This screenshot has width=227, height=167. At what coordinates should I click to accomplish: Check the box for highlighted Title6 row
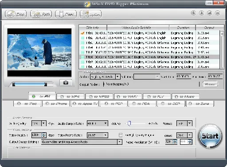(82, 57)
